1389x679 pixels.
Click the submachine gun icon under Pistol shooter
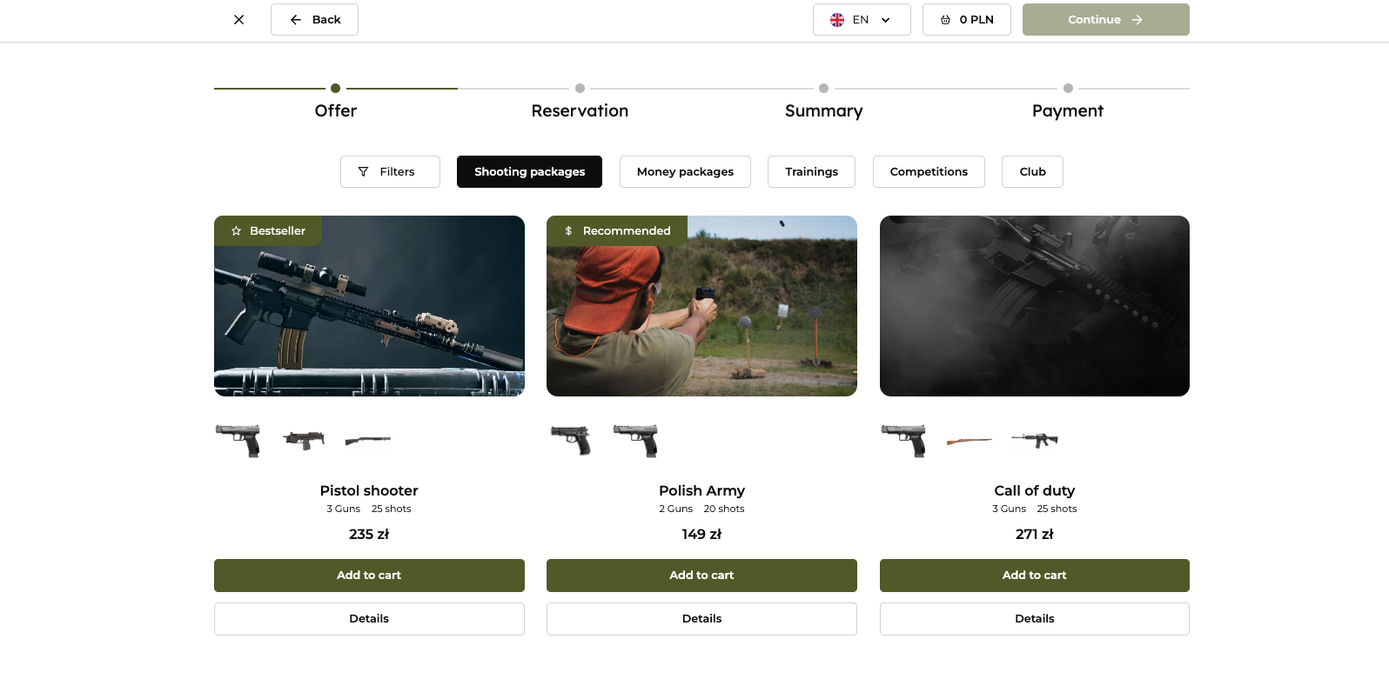pyautogui.click(x=304, y=440)
